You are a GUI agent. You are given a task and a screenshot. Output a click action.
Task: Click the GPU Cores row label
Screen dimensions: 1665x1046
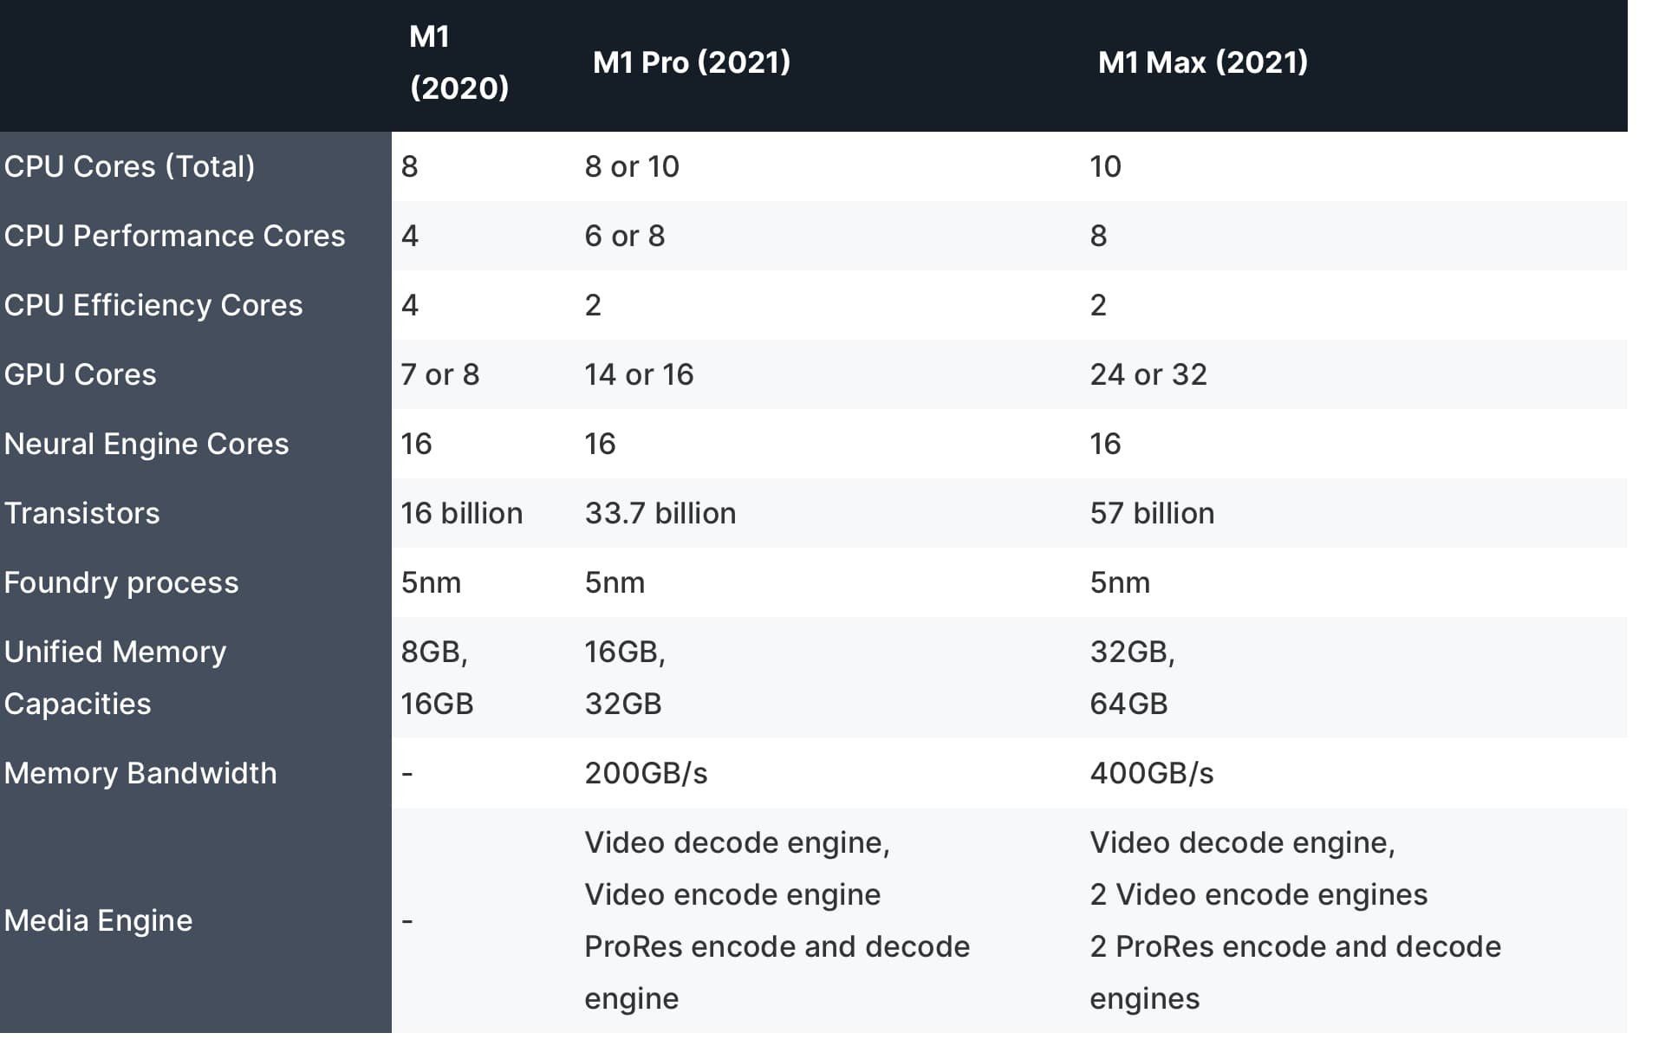pyautogui.click(x=80, y=374)
